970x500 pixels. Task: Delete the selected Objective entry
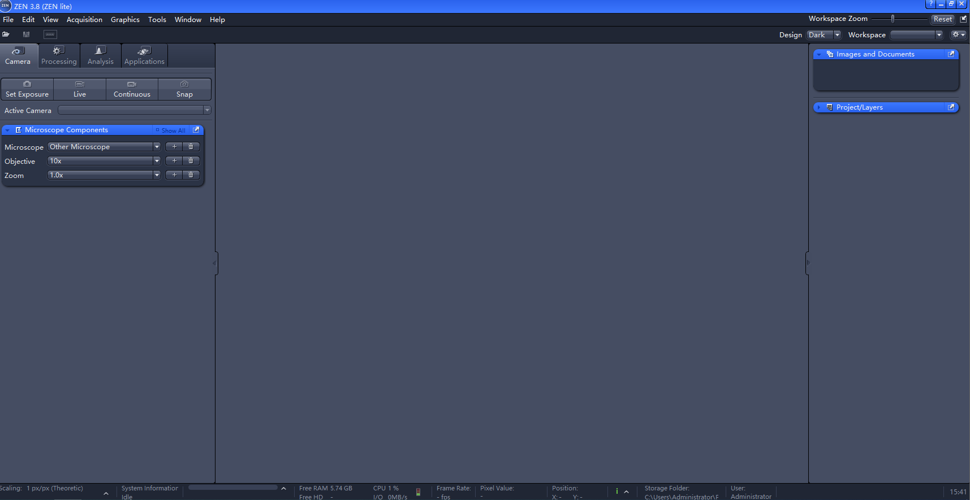[191, 161]
